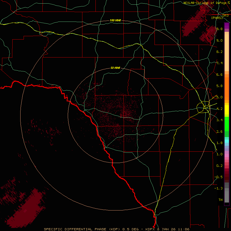Screen dimensions: 231x231
Task: Click the purple top segment of color bar
Action: click(227, 26)
